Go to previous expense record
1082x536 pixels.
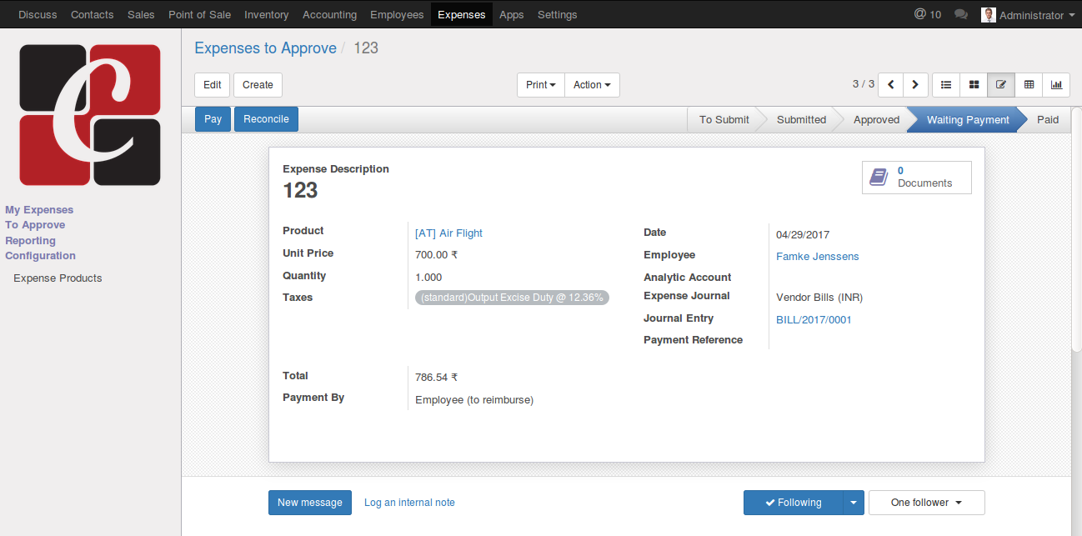pyautogui.click(x=891, y=85)
